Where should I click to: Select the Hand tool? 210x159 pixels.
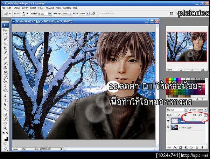point(5,124)
